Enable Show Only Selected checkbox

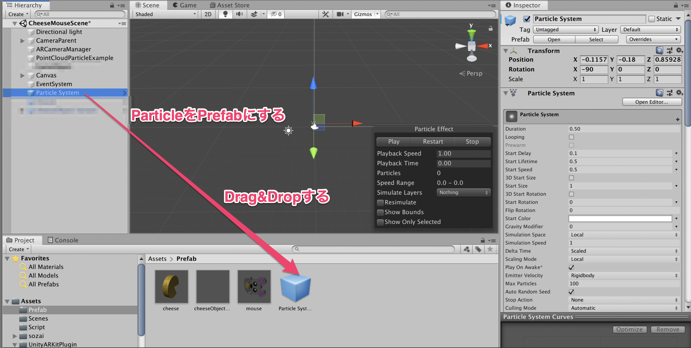click(380, 222)
